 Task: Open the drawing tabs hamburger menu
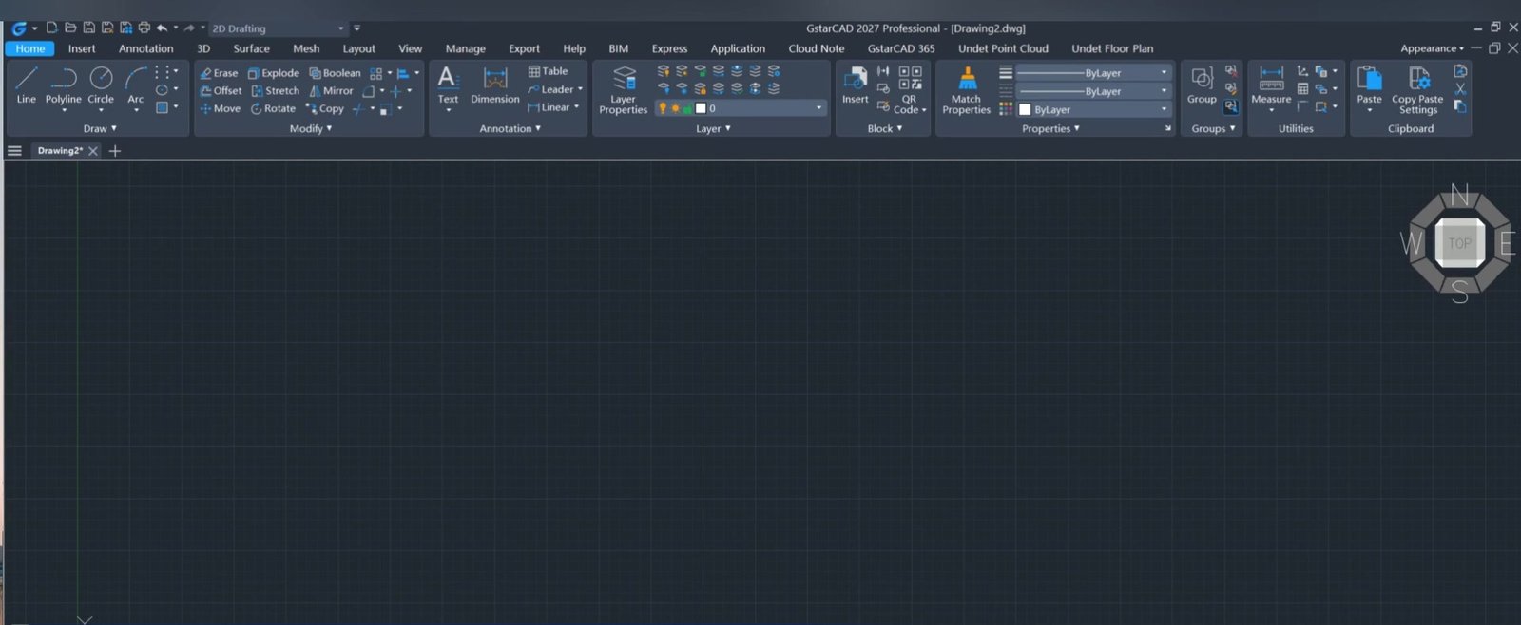click(x=14, y=151)
